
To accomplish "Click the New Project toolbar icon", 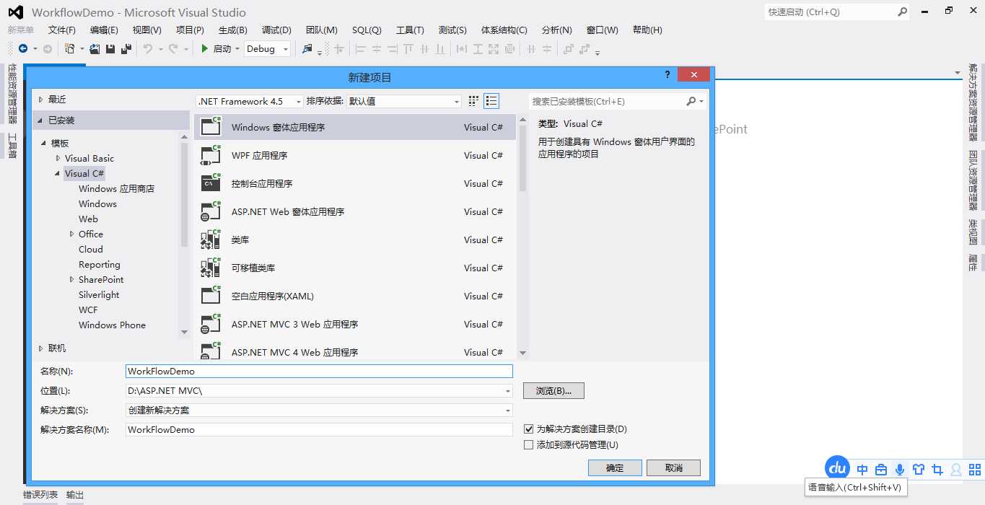I will click(70, 48).
